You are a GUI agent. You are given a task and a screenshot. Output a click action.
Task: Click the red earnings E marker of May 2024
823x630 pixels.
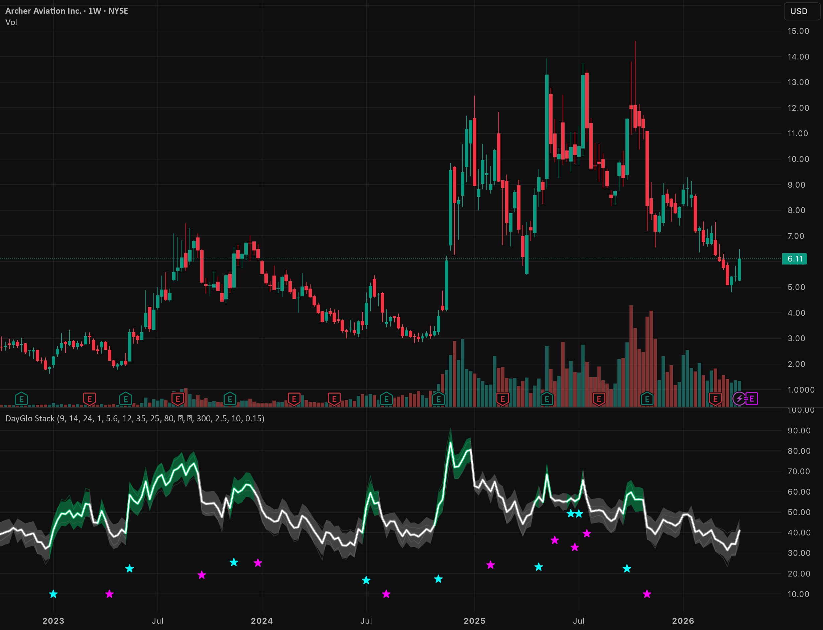tap(334, 399)
